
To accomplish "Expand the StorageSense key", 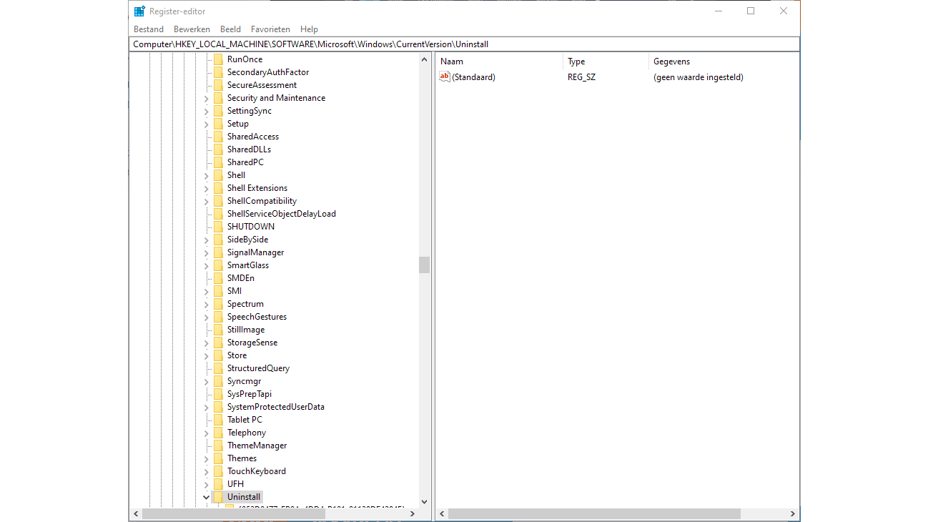I will pyautogui.click(x=207, y=343).
